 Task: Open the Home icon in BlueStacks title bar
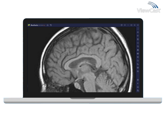[48, 25]
